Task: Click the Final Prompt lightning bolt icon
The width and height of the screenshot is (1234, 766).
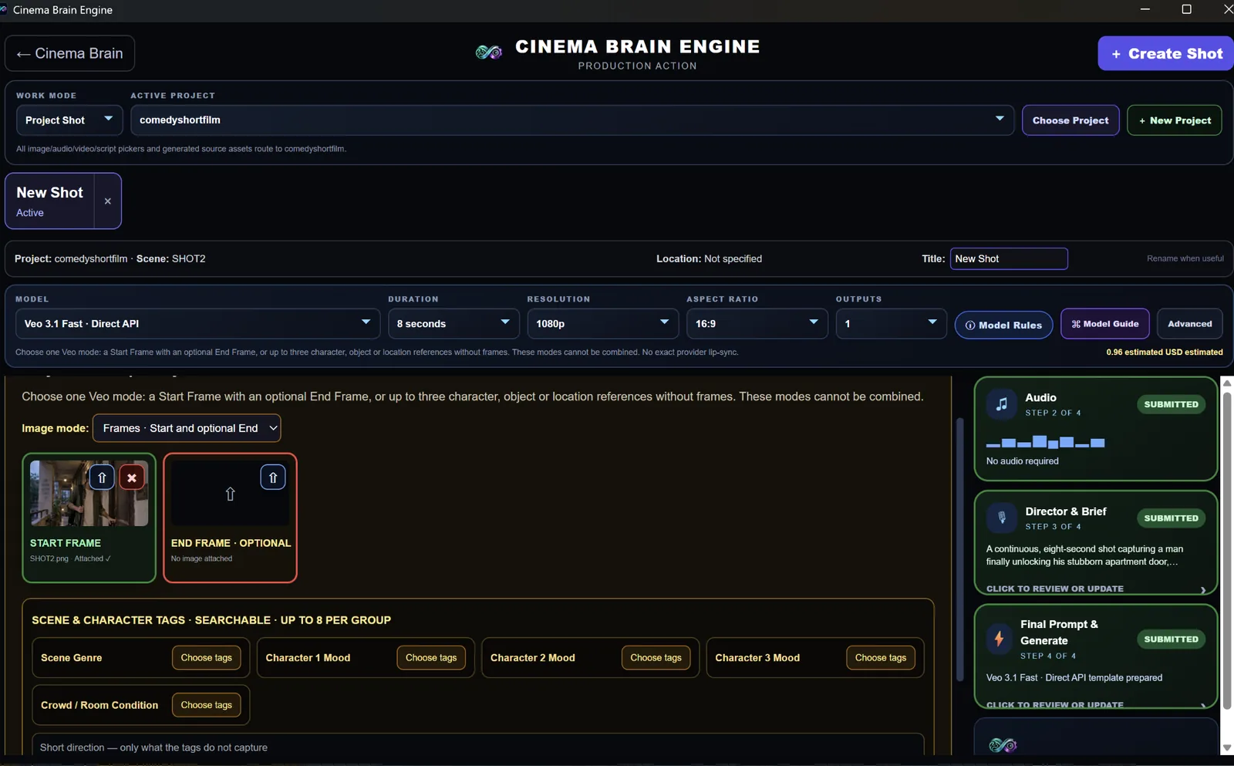Action: (x=999, y=639)
